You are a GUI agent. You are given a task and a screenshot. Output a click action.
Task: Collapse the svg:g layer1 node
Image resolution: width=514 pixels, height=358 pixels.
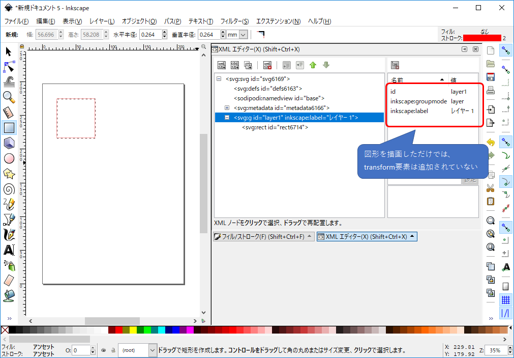coord(227,118)
